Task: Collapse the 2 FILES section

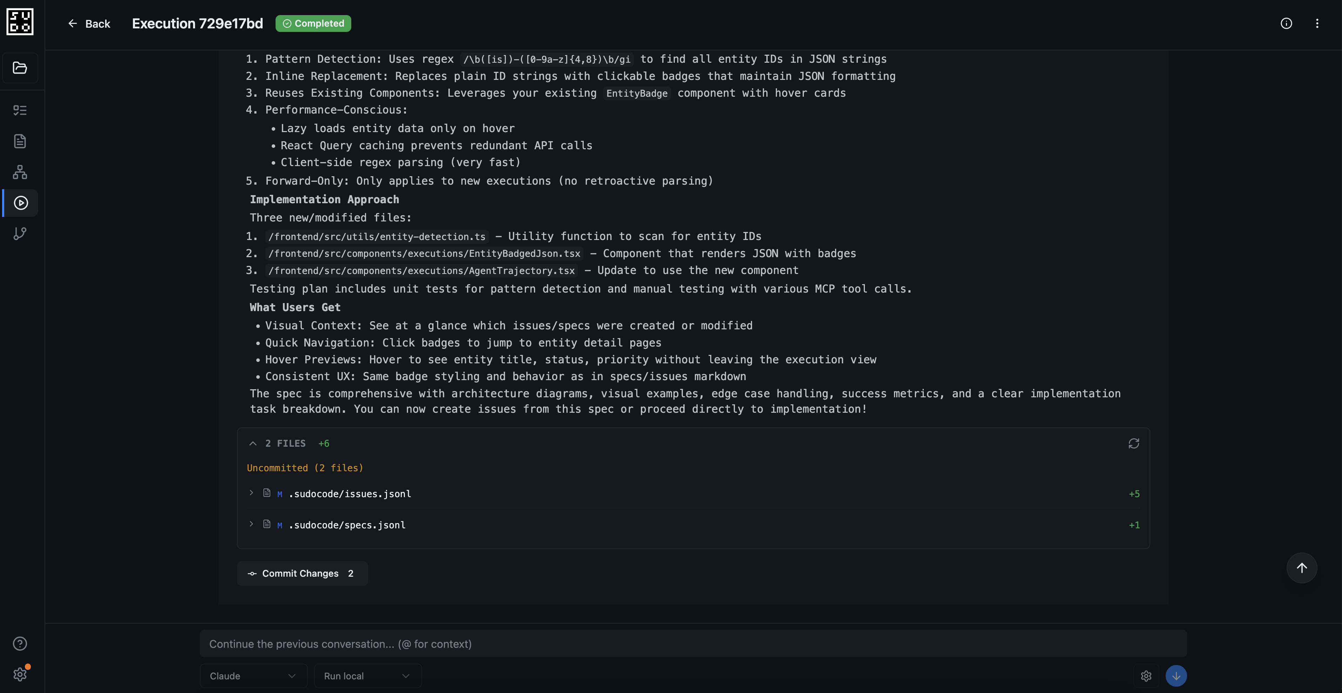Action: point(253,443)
